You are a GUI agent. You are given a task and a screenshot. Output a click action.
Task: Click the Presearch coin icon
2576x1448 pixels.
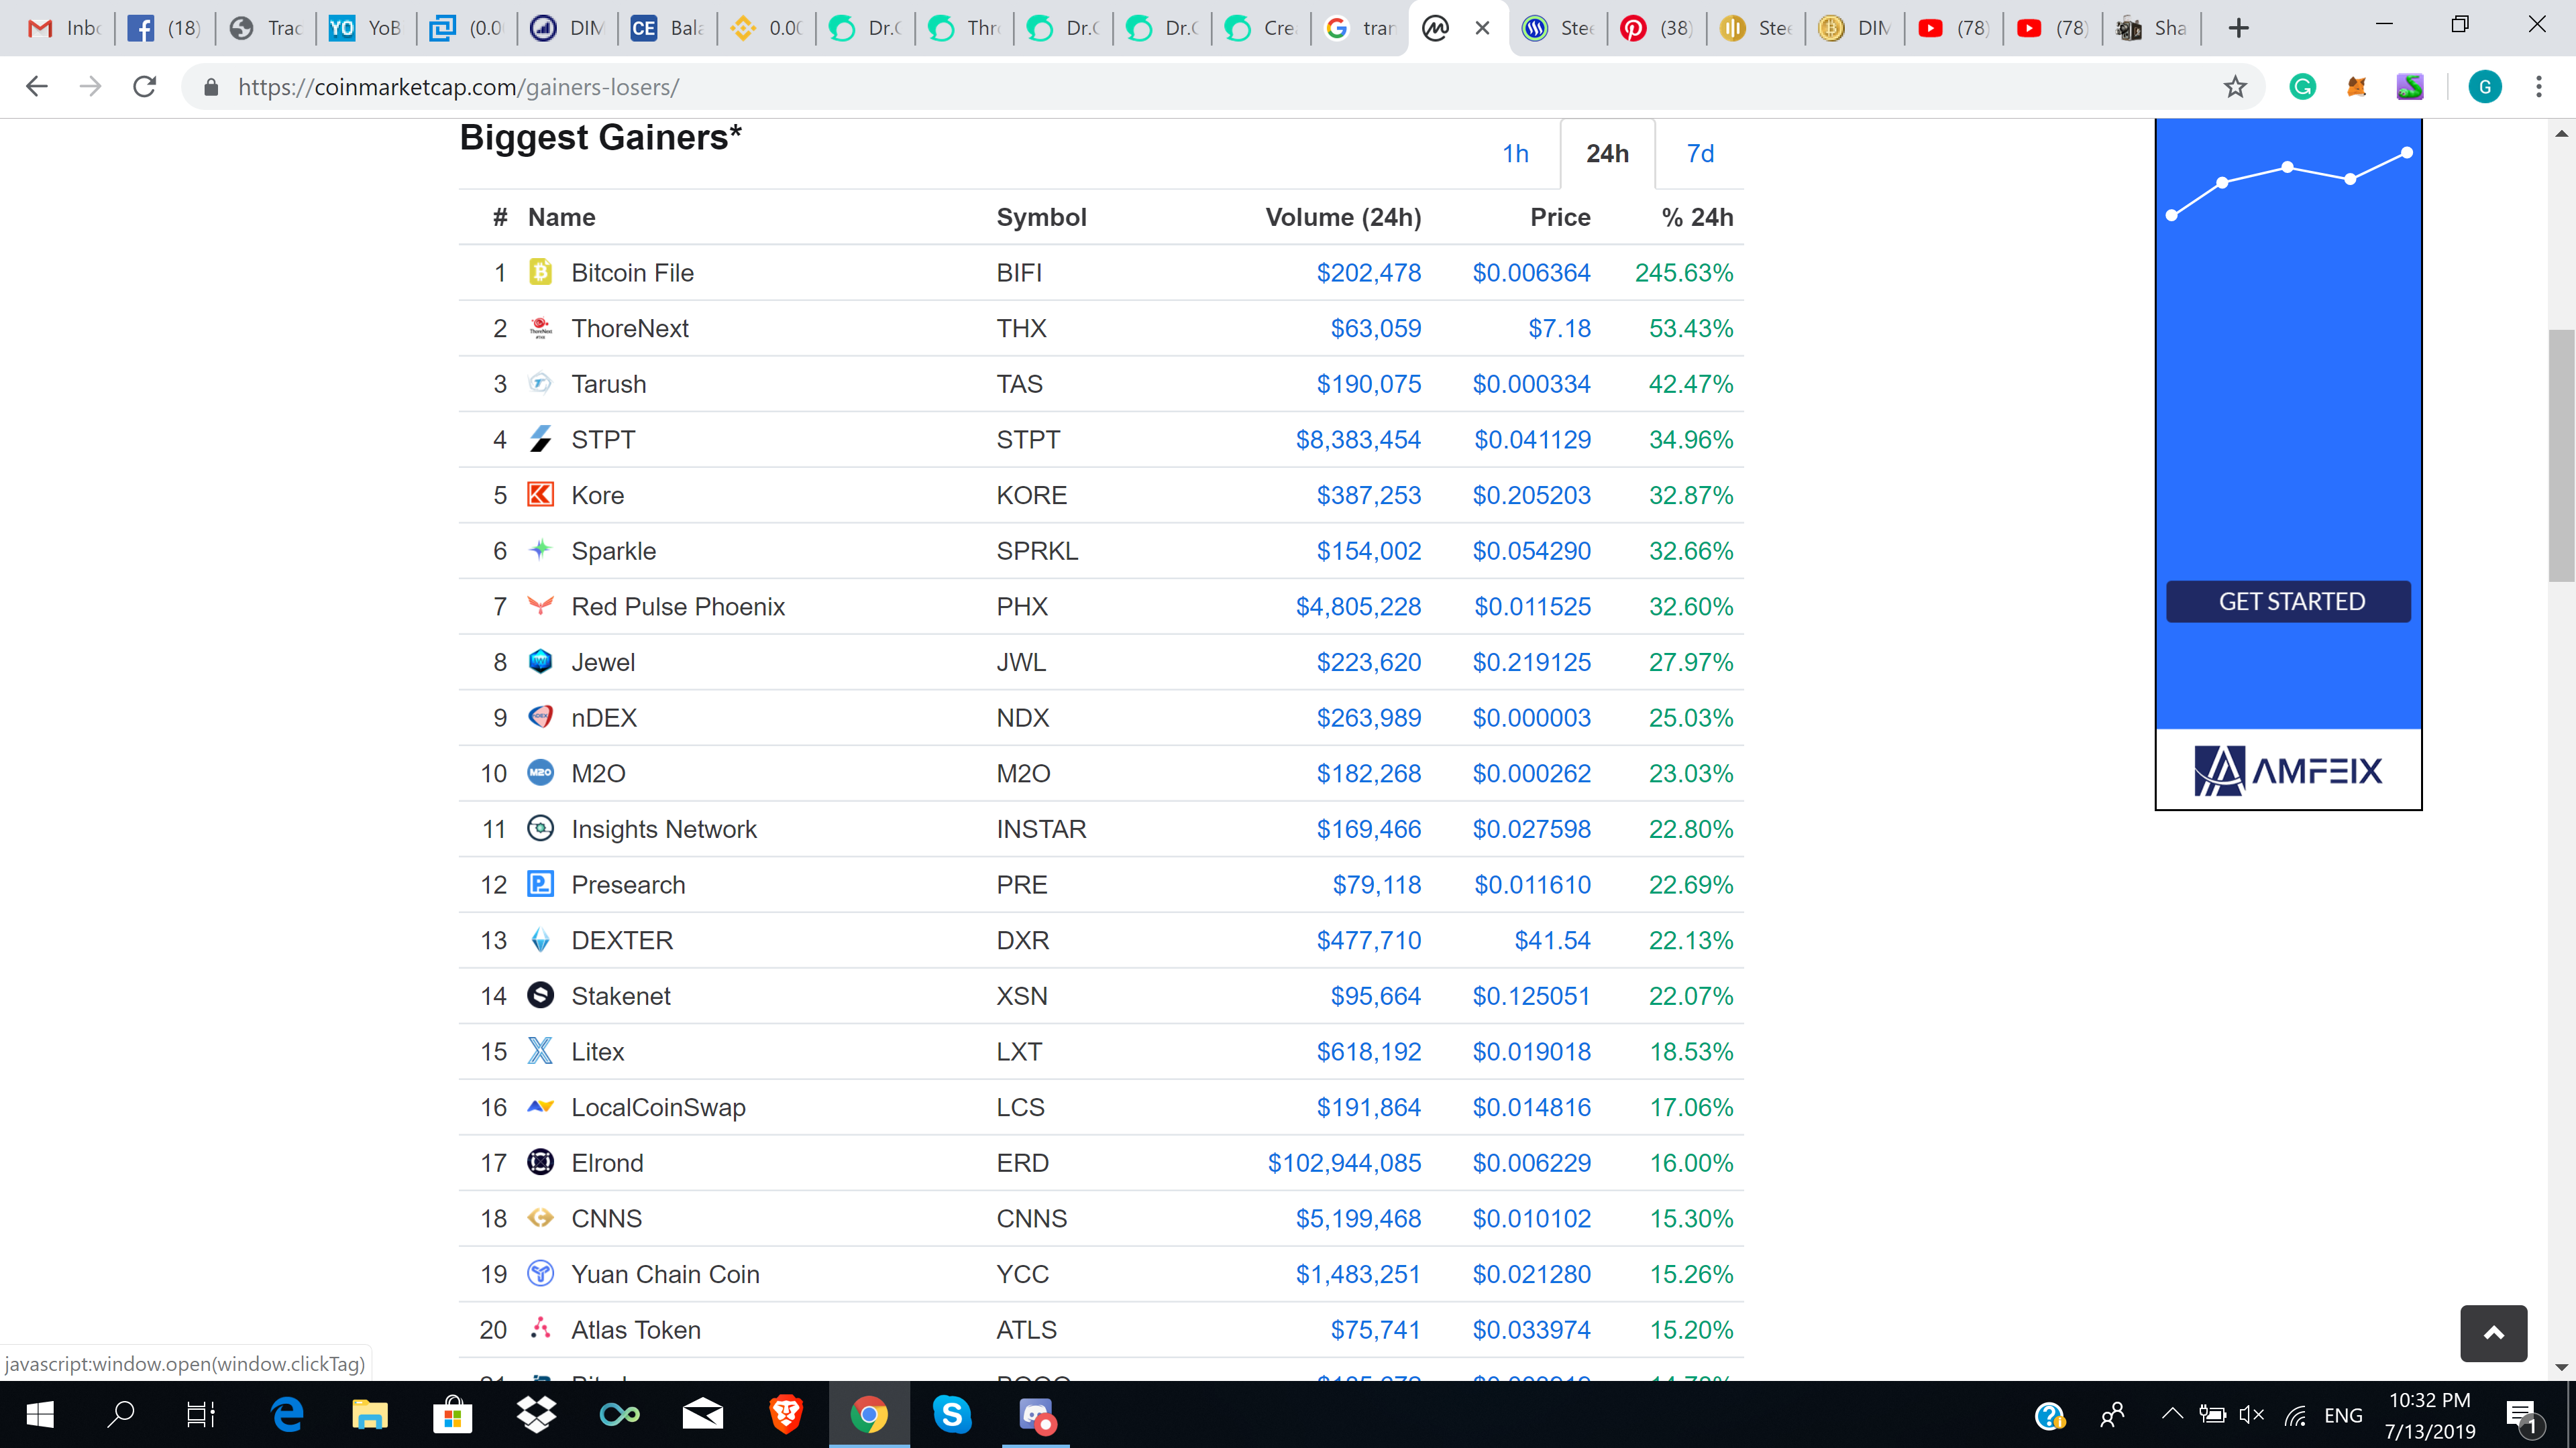pos(540,884)
